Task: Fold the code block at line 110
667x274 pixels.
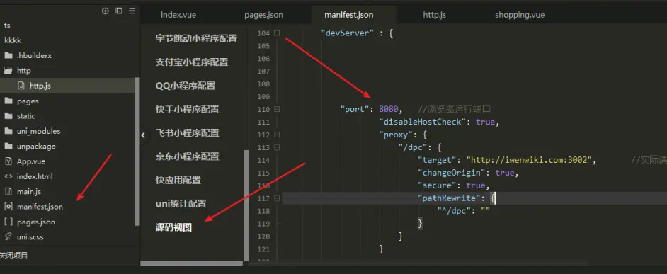Action: 277,109
